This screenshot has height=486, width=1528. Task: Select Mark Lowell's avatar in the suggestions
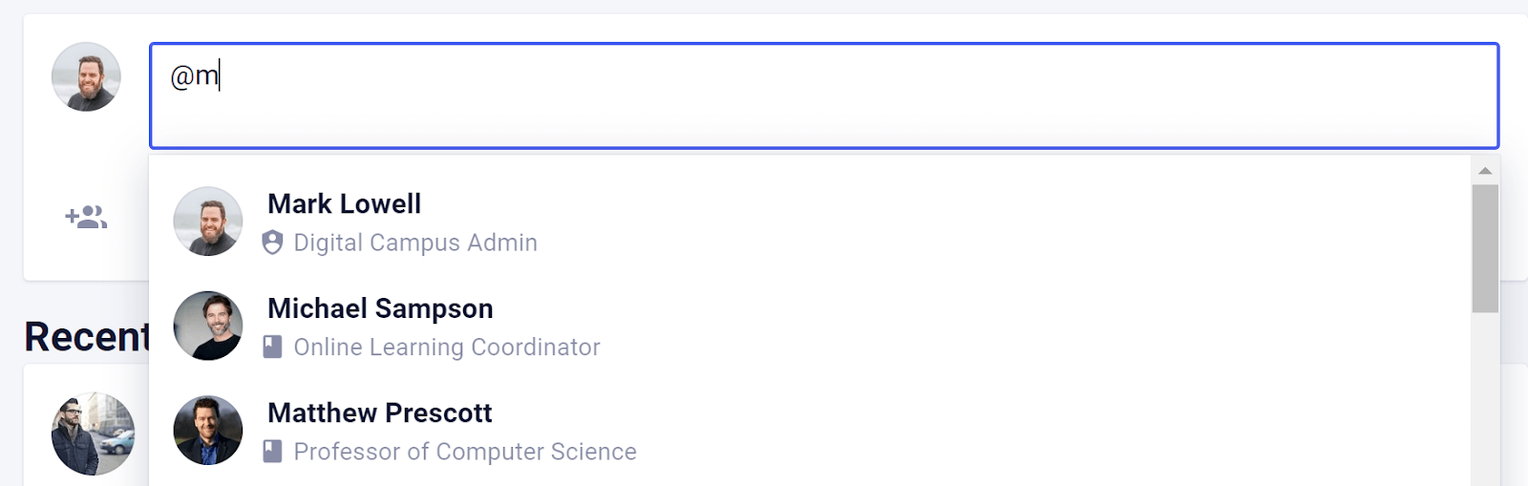207,222
